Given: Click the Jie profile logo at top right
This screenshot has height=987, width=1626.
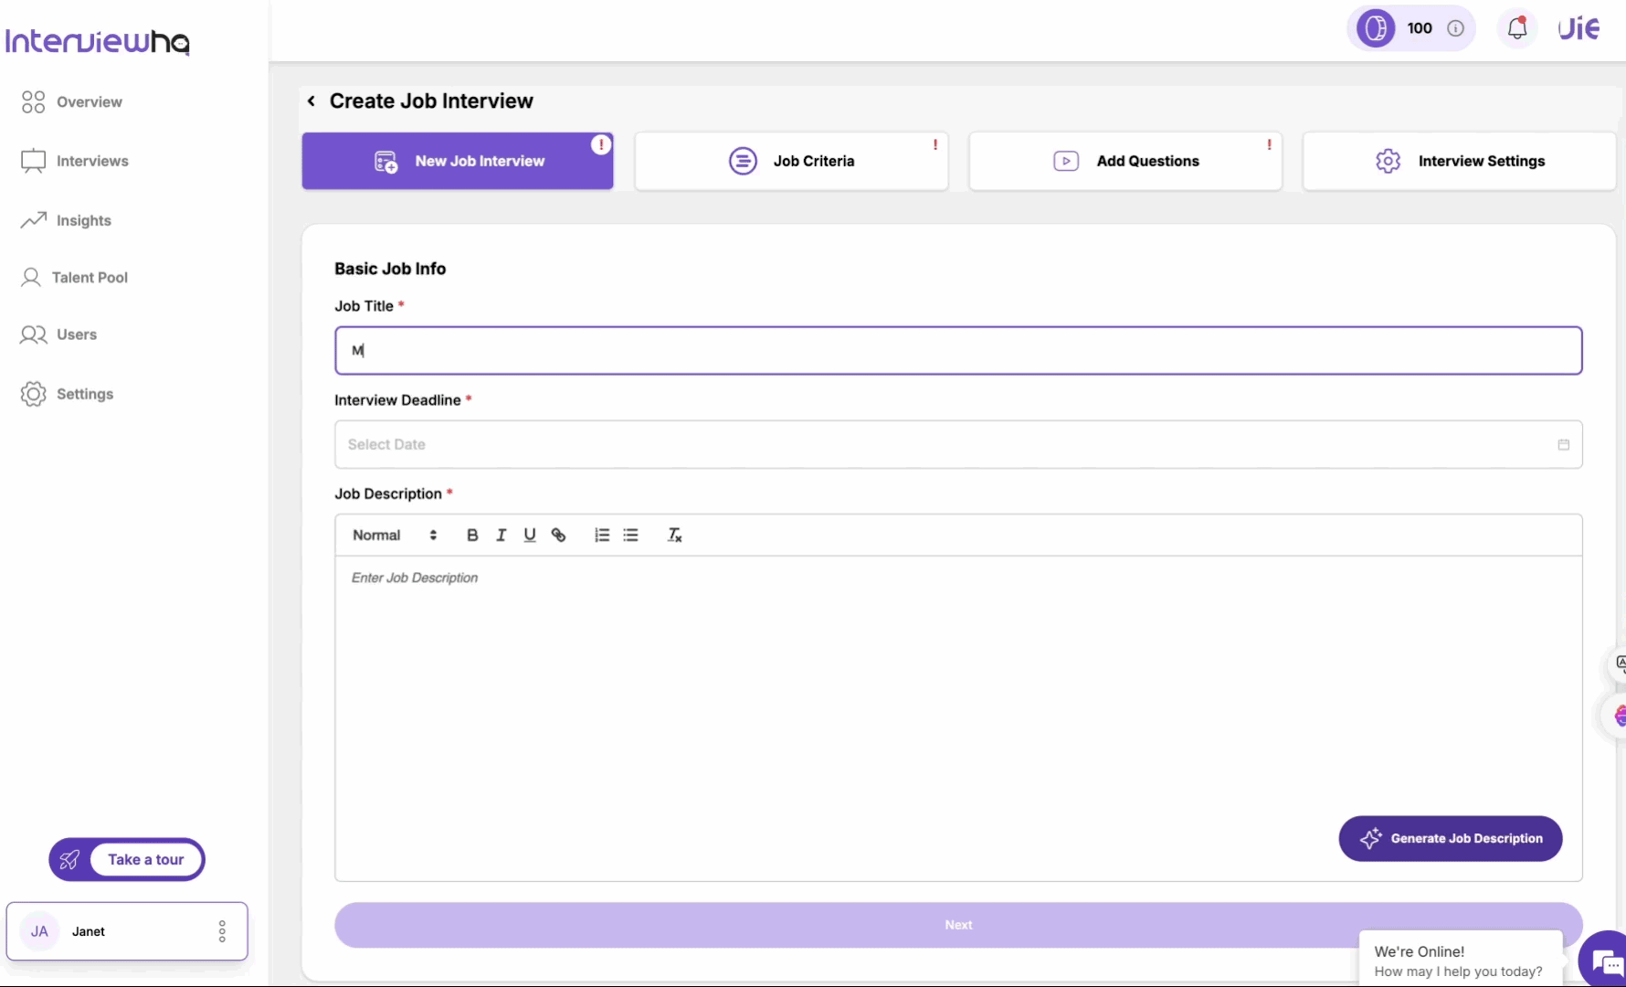Looking at the screenshot, I should pyautogui.click(x=1578, y=28).
